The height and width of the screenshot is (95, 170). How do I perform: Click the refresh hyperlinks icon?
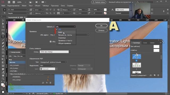(43, 83)
